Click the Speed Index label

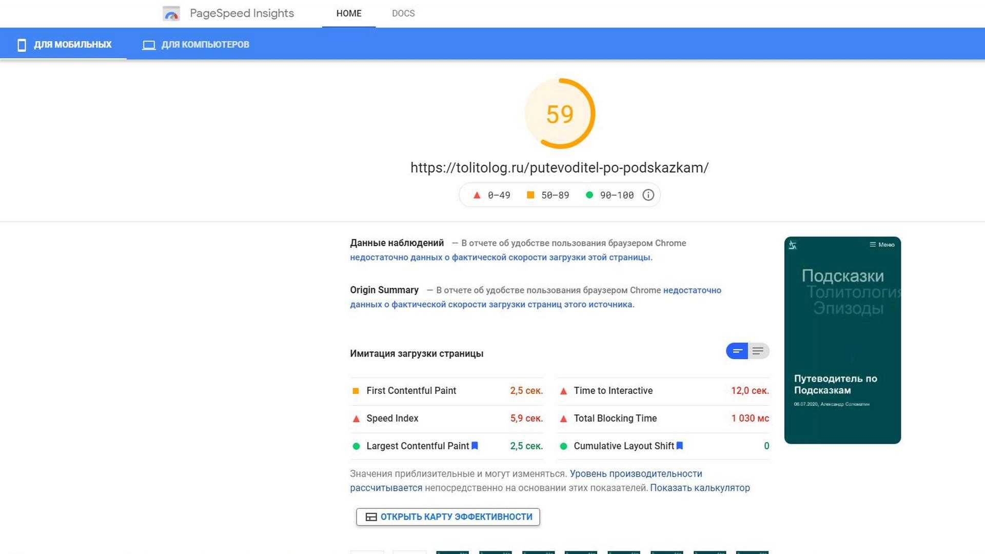click(x=392, y=419)
